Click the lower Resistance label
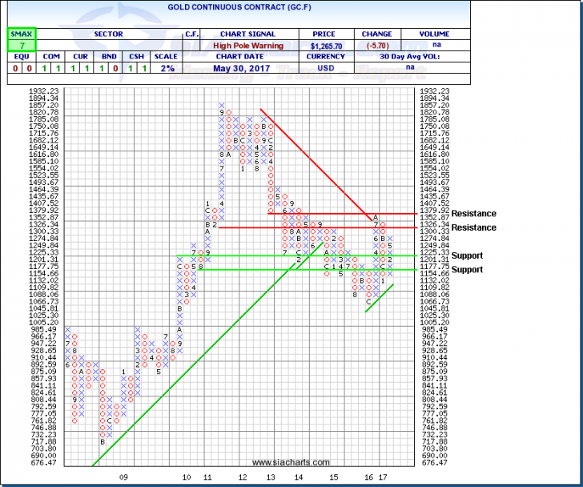Screen dimensions: 583x487 click(474, 228)
